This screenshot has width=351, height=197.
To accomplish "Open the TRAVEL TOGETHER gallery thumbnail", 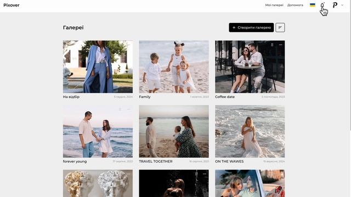I will click(174, 131).
